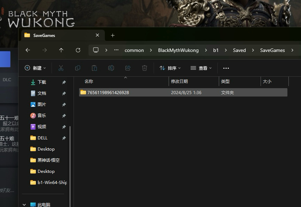Unpin 文档 using its pin icon
Image resolution: width=301 pixels, height=207 pixels.
[64, 93]
